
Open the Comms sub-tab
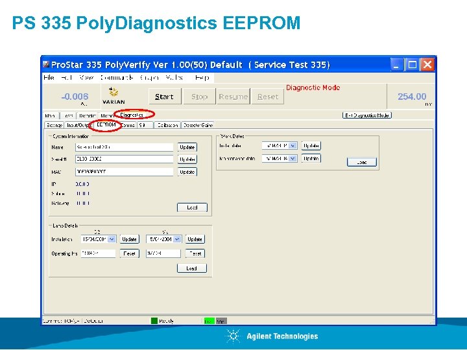click(x=128, y=125)
